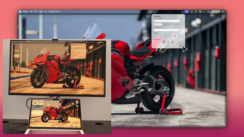Viewport: 244px width, 137px height.
Task: Open the Wi-Fi status menu
Action: [x=196, y=12]
